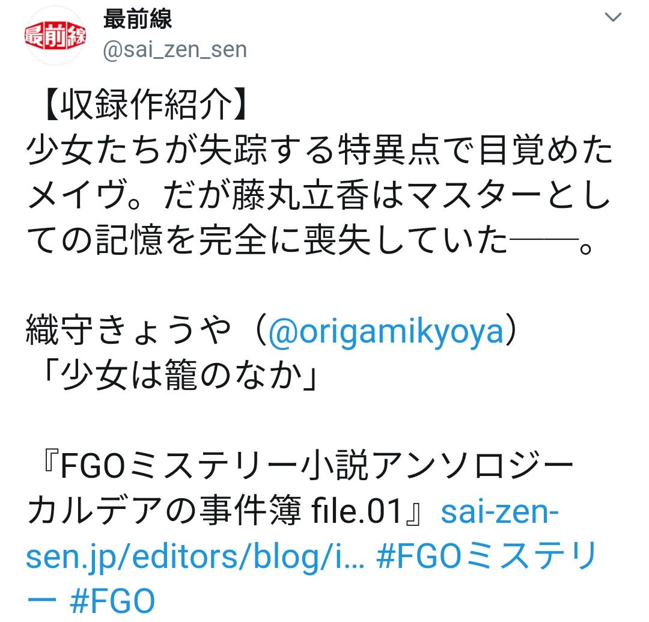Follow the sai-zen- blog link start

pyautogui.click(x=499, y=512)
